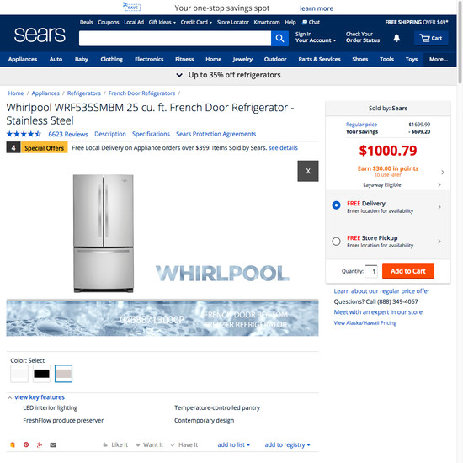Open the Appliances menu
The image size is (463, 463).
point(23,60)
